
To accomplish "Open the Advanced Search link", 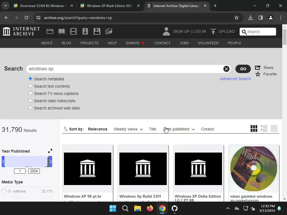I will tap(235, 79).
